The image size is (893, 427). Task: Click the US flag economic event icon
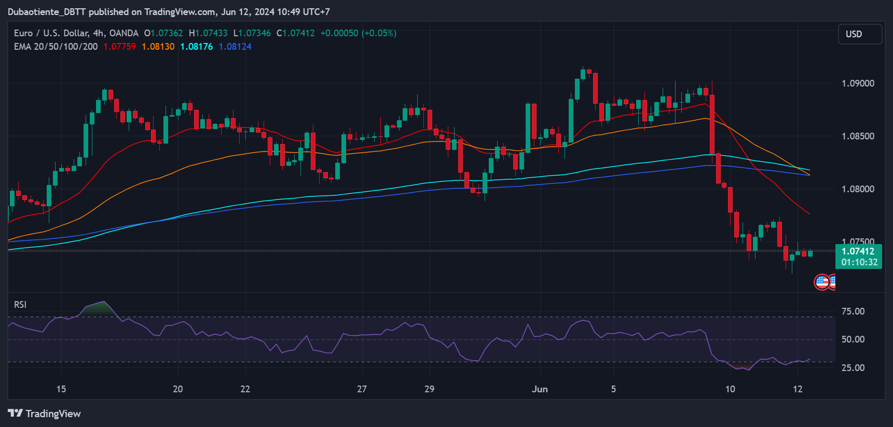click(x=822, y=282)
